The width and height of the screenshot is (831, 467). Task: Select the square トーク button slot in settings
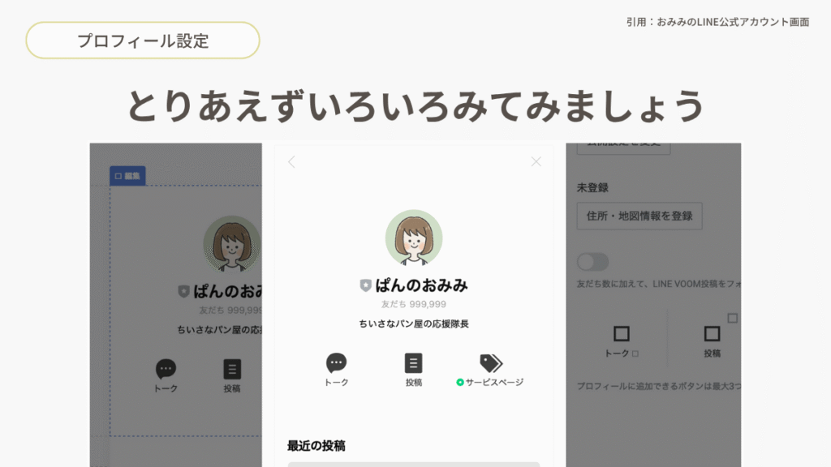(622, 334)
